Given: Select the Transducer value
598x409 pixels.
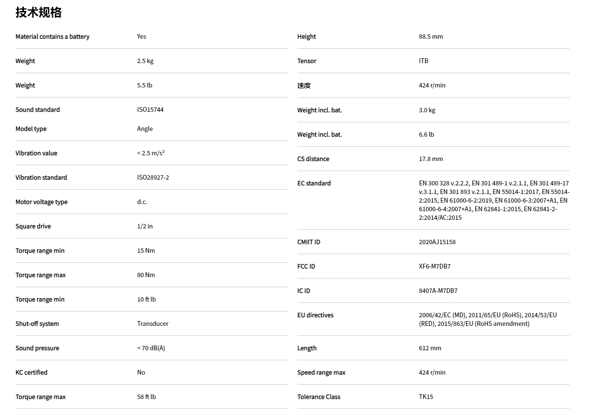Looking at the screenshot, I should (x=152, y=324).
